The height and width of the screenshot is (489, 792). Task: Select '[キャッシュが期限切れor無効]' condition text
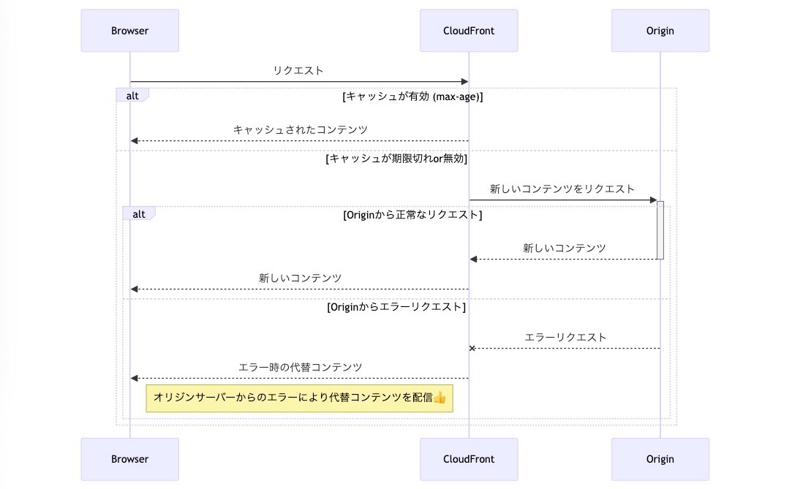[396, 159]
